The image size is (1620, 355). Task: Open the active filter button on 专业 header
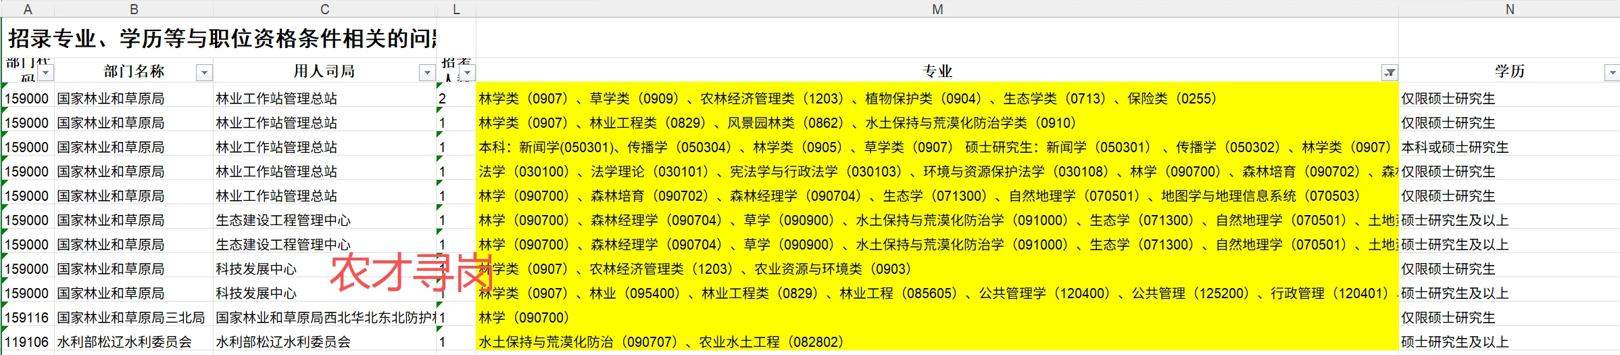coord(1390,72)
